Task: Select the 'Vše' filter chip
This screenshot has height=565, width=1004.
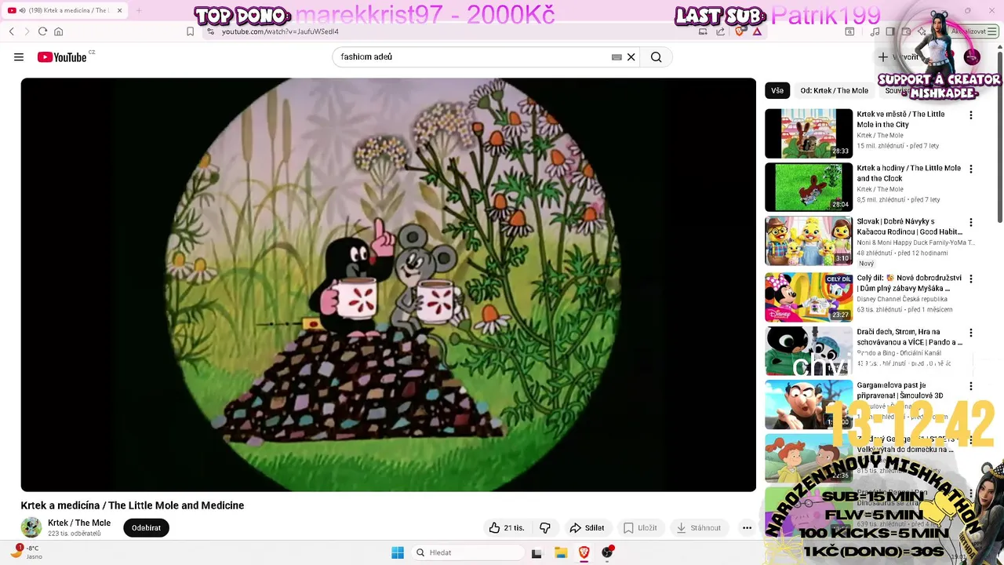Action: click(777, 90)
